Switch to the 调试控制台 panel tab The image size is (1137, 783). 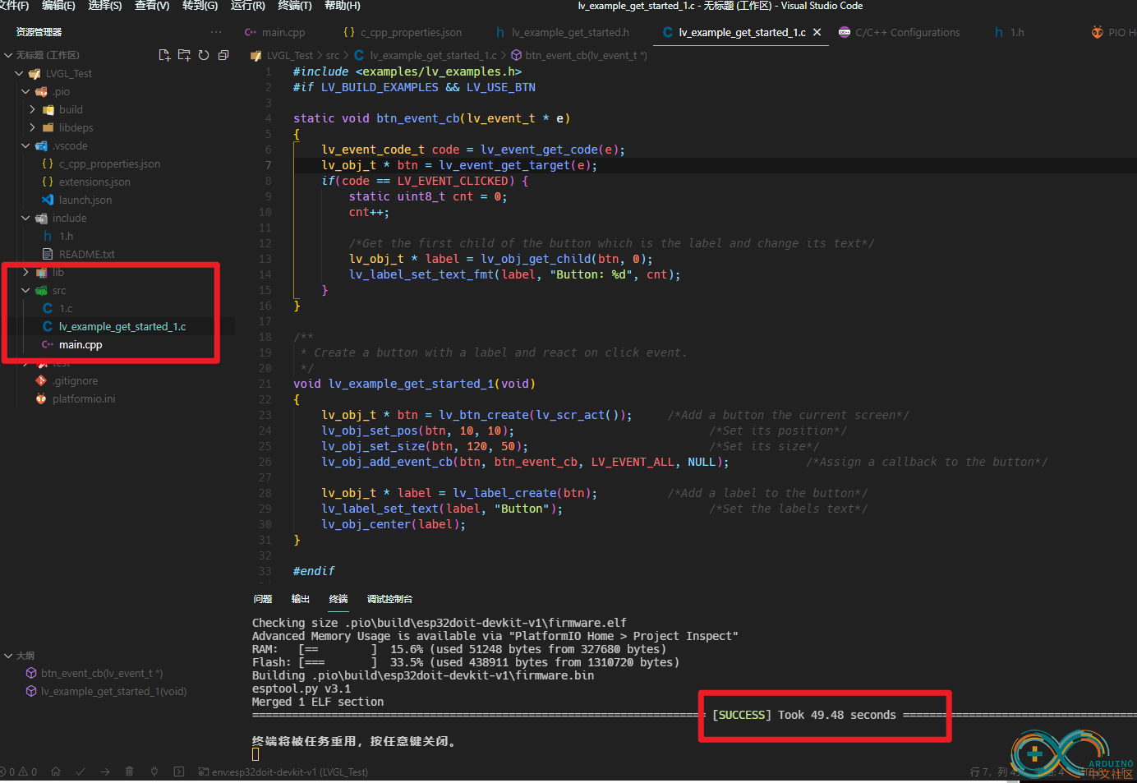click(390, 599)
